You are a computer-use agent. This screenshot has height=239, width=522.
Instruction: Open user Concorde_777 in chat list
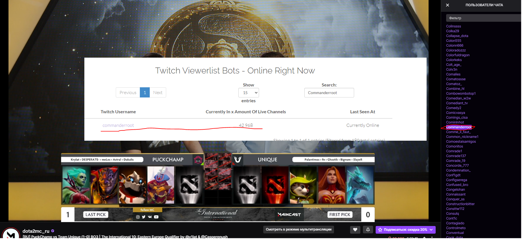coord(457,166)
